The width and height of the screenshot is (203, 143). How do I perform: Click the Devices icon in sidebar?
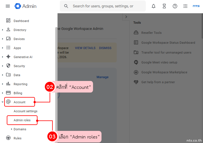pyautogui.click(x=8, y=39)
